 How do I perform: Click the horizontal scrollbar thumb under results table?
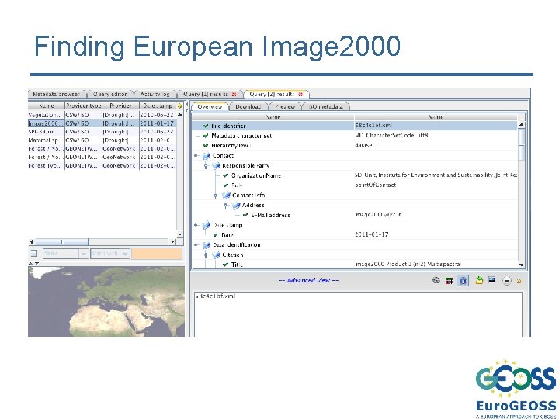[62, 241]
